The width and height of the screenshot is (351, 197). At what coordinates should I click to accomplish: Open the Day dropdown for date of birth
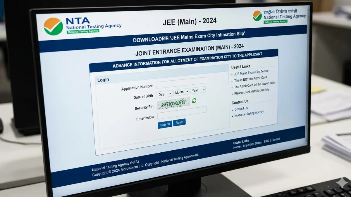(164, 94)
